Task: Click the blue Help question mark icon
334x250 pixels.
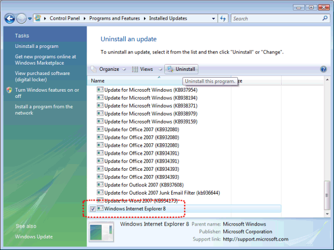Action: [324, 69]
